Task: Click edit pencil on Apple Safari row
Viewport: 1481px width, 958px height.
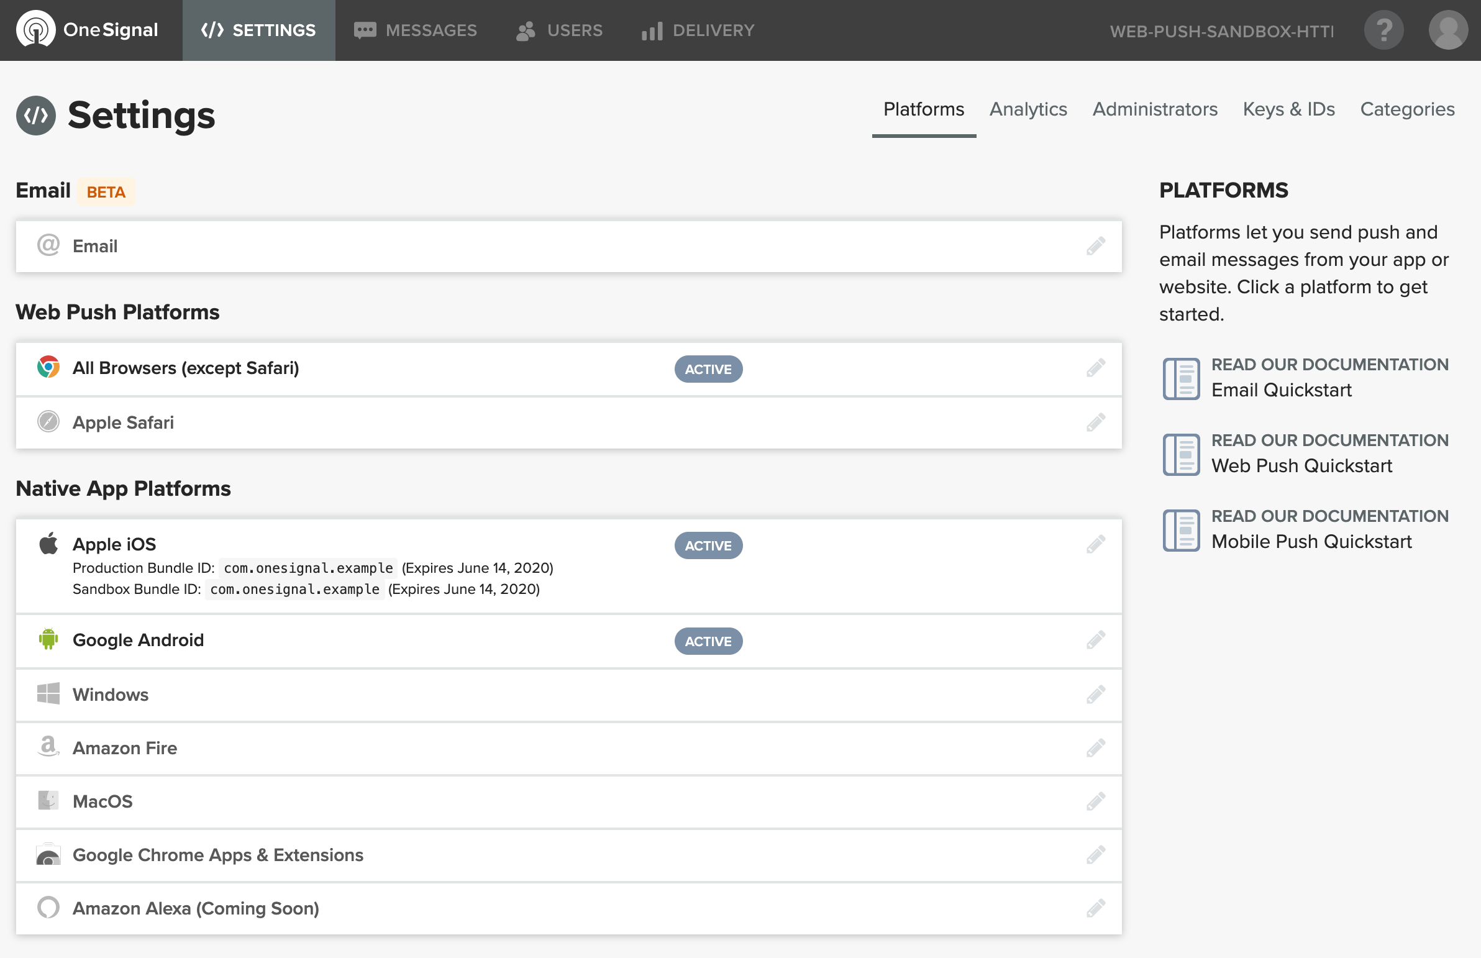Action: (1095, 422)
